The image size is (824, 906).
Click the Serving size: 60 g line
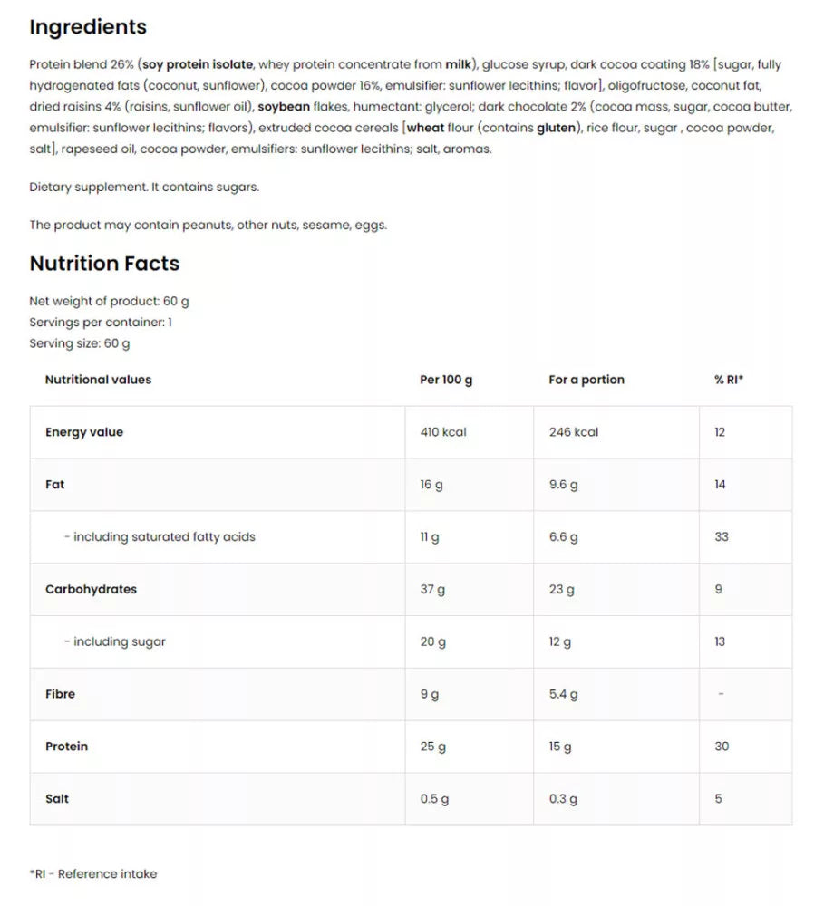(80, 343)
